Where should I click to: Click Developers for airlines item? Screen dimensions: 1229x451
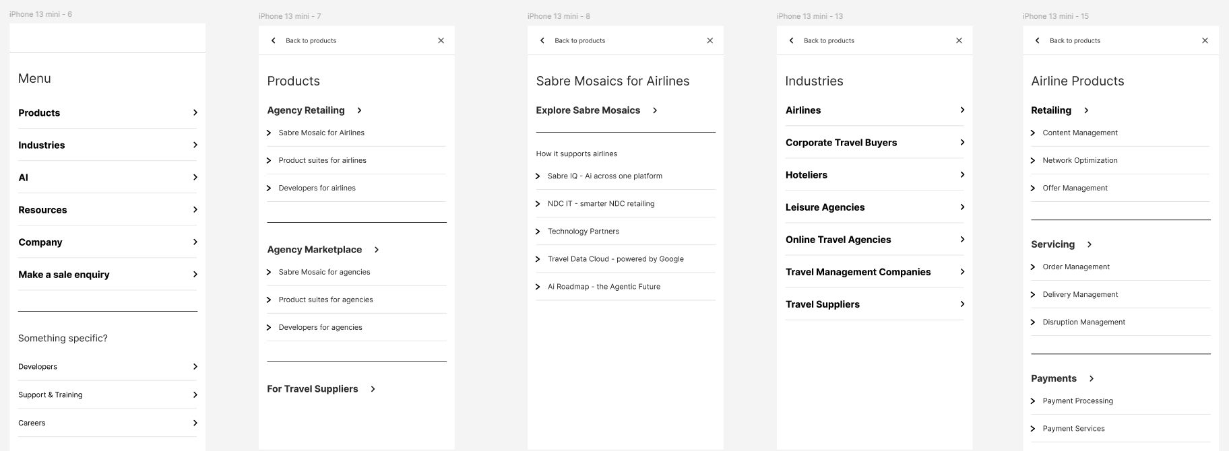[x=317, y=188]
